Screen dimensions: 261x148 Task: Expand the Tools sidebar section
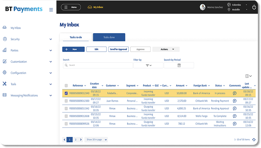click(x=51, y=84)
